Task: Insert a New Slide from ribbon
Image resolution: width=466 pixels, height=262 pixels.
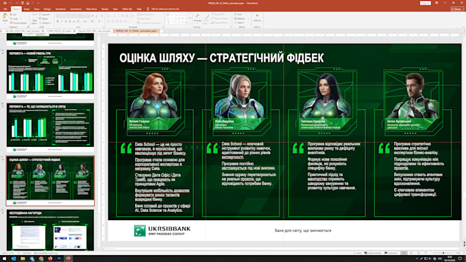Action: 34,19
